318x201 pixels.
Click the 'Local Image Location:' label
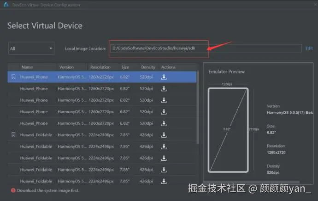[85, 49]
